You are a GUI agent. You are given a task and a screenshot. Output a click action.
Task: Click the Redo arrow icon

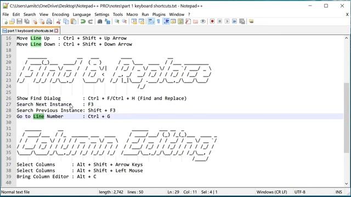click(90, 21)
